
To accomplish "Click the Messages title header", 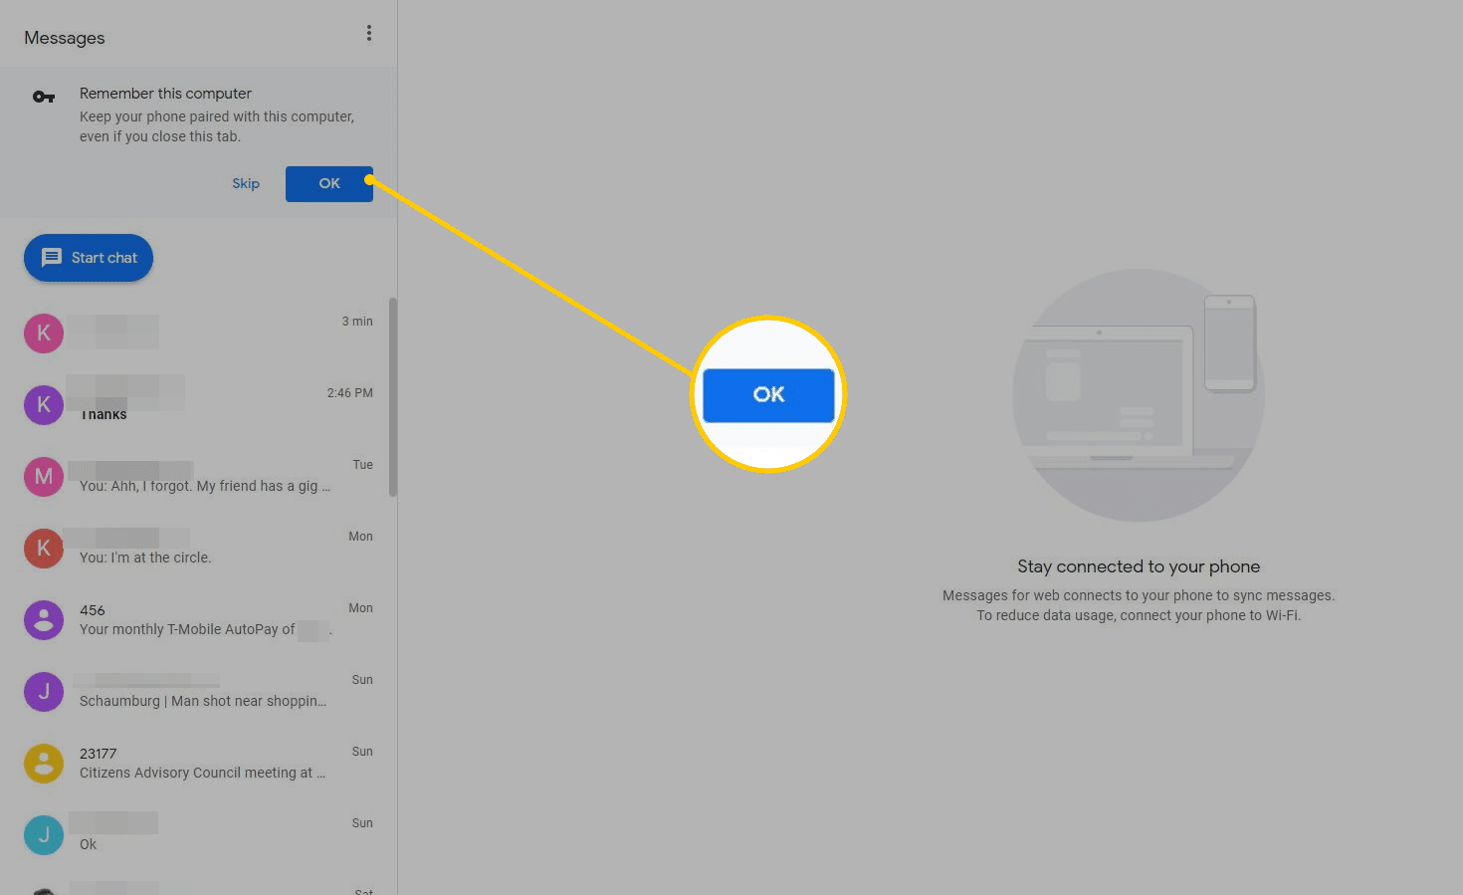I will (65, 38).
